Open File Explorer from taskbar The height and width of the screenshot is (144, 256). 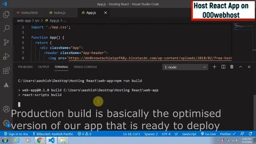[63, 140]
